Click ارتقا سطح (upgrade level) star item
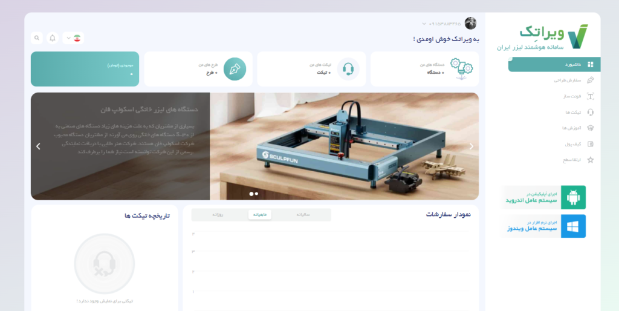 (590, 160)
